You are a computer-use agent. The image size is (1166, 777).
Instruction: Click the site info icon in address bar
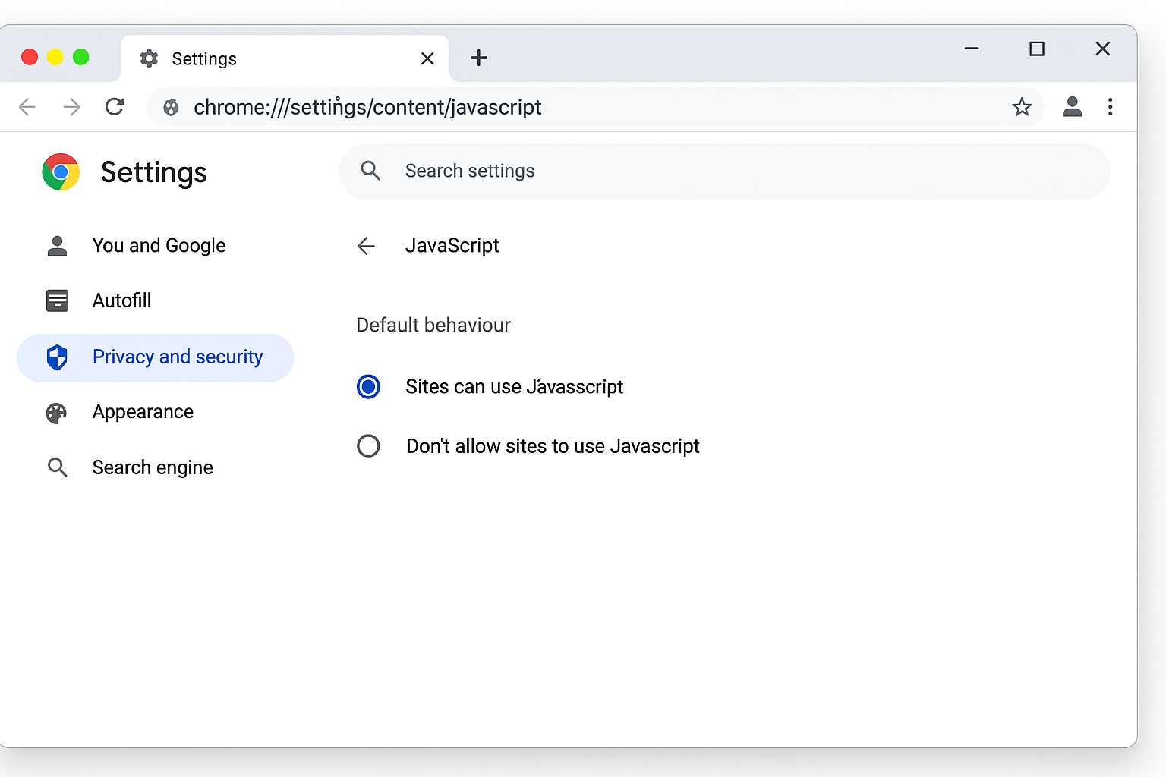pyautogui.click(x=170, y=107)
